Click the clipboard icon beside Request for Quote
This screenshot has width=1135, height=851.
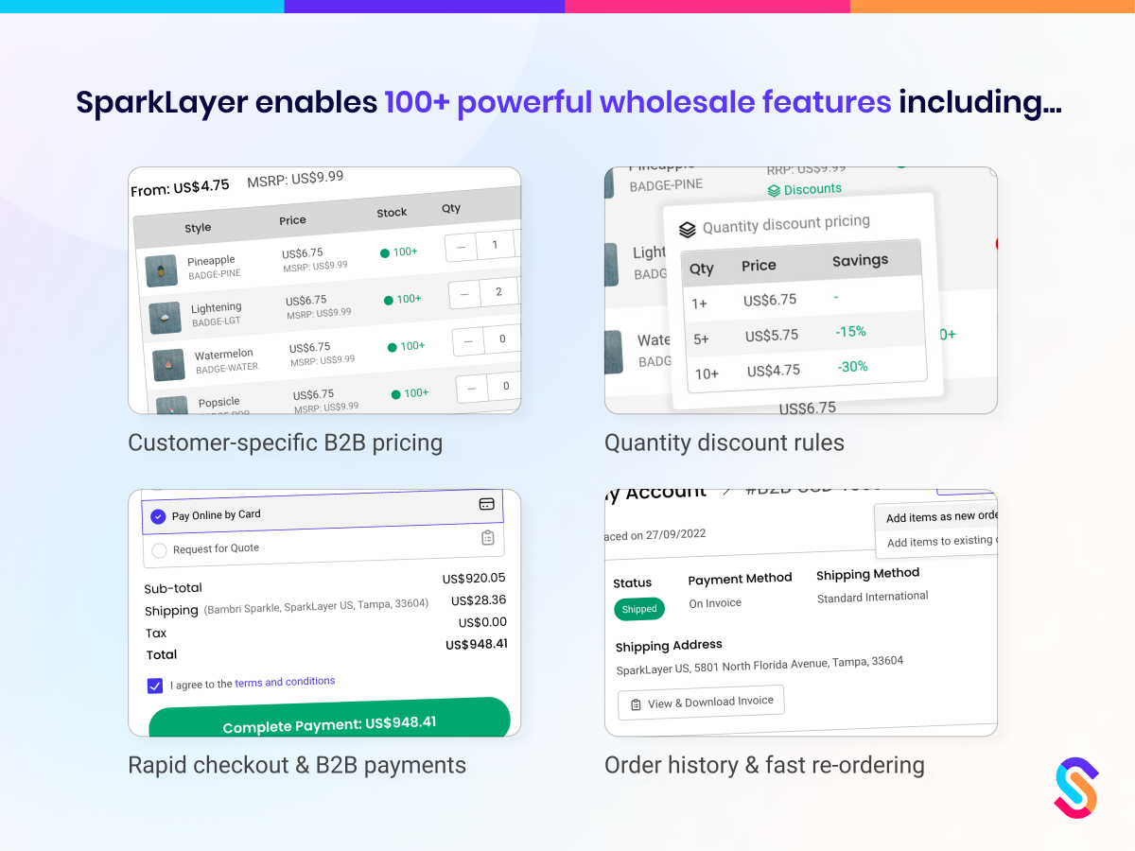(x=488, y=537)
